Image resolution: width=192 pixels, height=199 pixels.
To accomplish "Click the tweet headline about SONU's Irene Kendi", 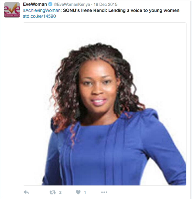I will (121, 10).
